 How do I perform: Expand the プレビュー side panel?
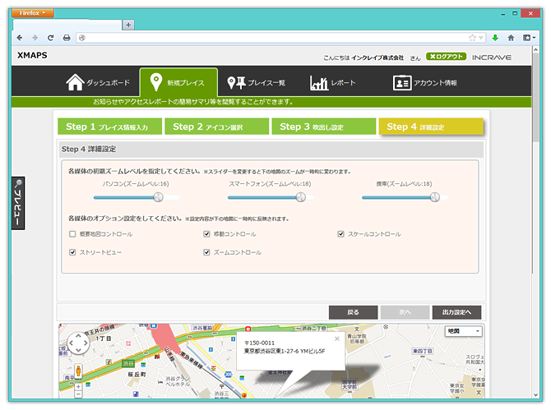(18, 203)
